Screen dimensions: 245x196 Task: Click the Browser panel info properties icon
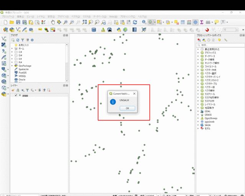click(32, 40)
